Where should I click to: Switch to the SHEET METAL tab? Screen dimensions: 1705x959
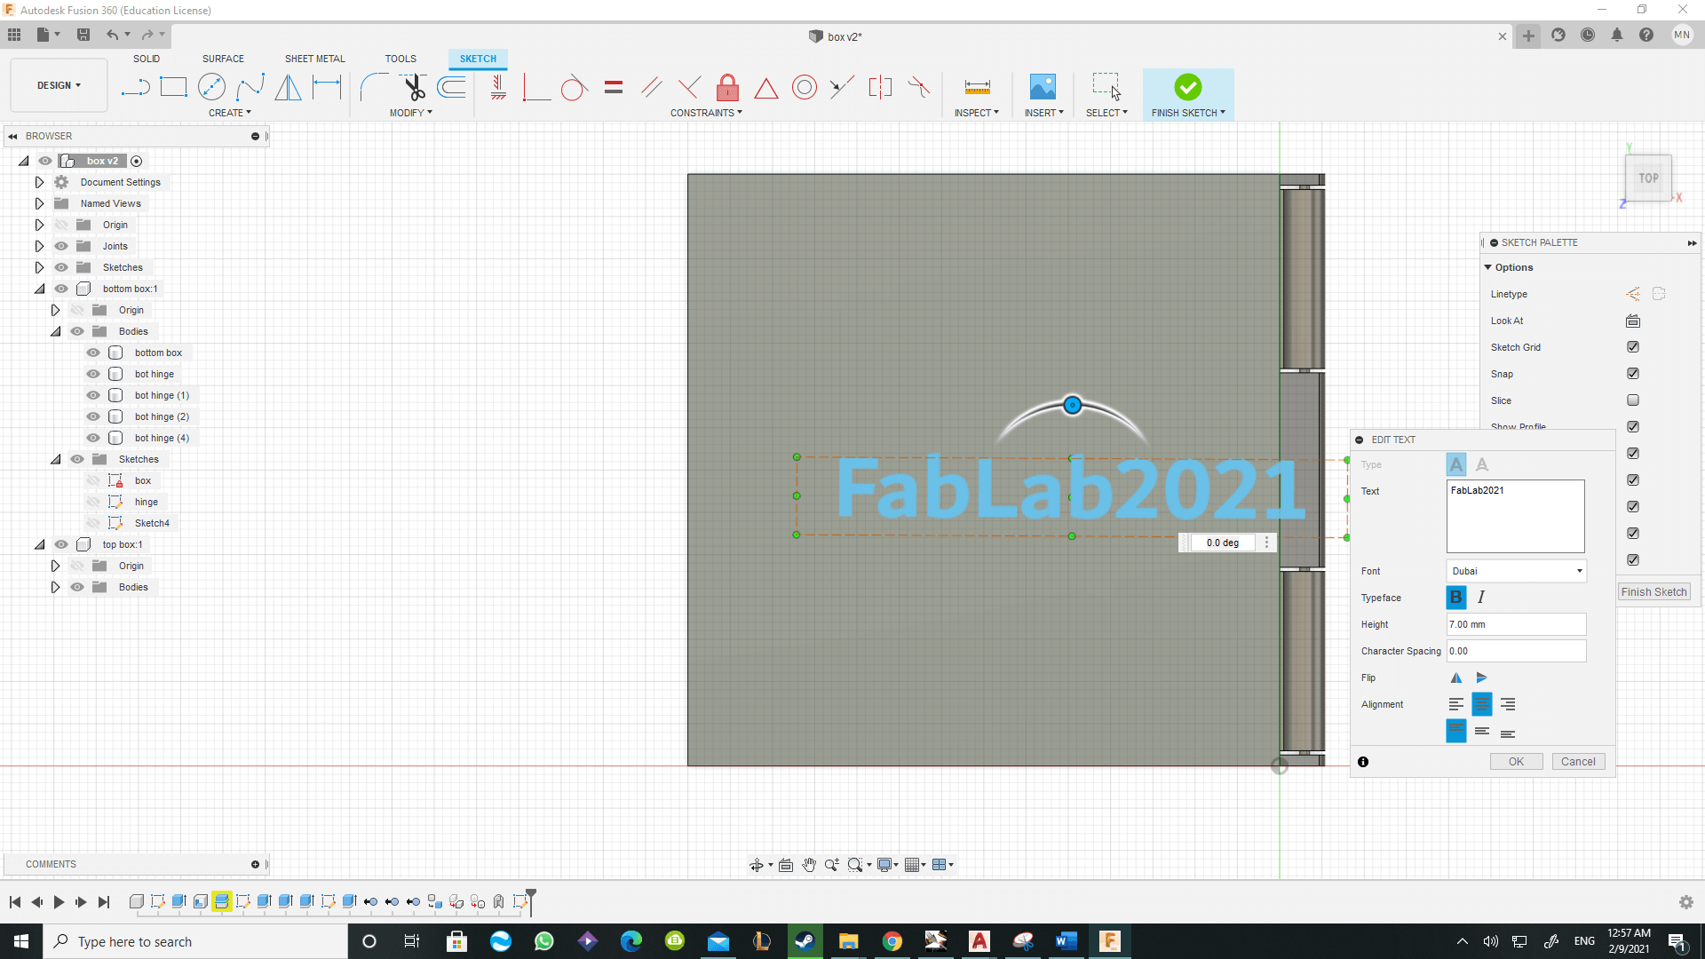(314, 59)
